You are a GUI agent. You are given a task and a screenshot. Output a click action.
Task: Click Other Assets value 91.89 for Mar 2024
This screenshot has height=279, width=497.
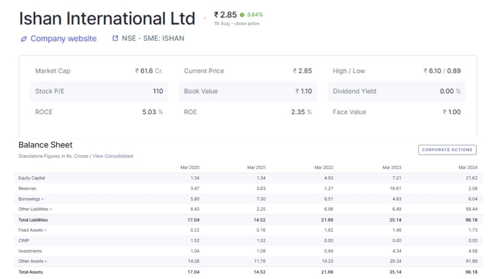point(471,262)
